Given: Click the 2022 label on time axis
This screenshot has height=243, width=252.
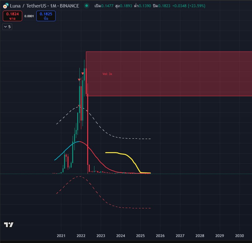Looking at the screenshot, I should coord(81,236).
